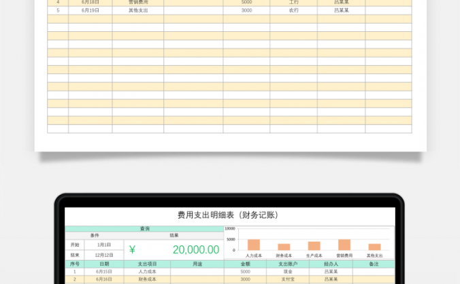Select the '经办人' column header
Screen dimensions: 460x284
click(331, 264)
